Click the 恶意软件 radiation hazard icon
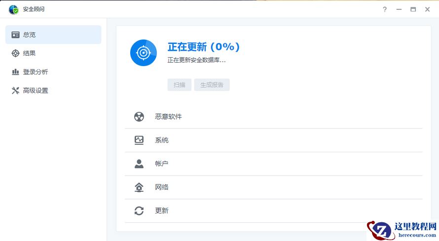This screenshot has width=439, height=241. tap(139, 117)
